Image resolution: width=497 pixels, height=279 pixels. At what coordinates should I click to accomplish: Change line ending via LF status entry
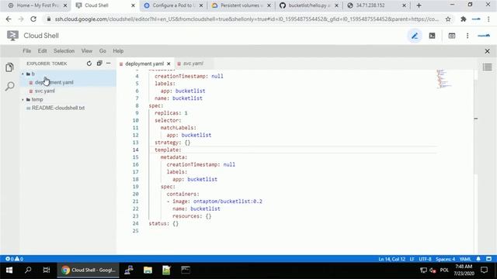click(x=412, y=259)
